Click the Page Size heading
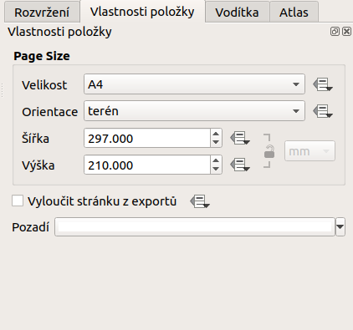This screenshot has height=330, width=353. (x=42, y=56)
